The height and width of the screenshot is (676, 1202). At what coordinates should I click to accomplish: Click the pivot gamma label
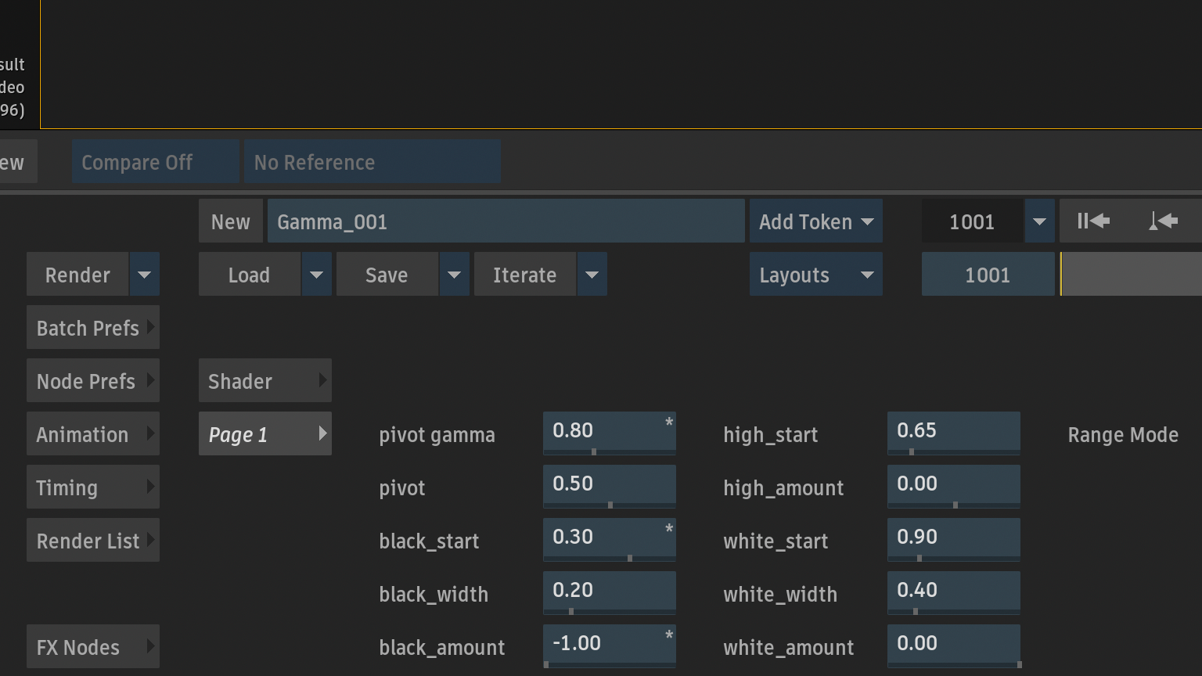pyautogui.click(x=437, y=436)
